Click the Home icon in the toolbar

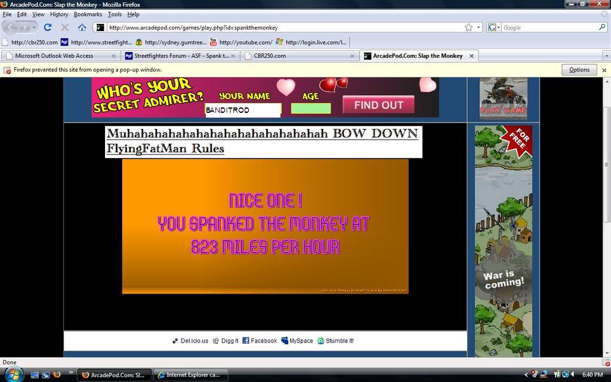pyautogui.click(x=82, y=27)
